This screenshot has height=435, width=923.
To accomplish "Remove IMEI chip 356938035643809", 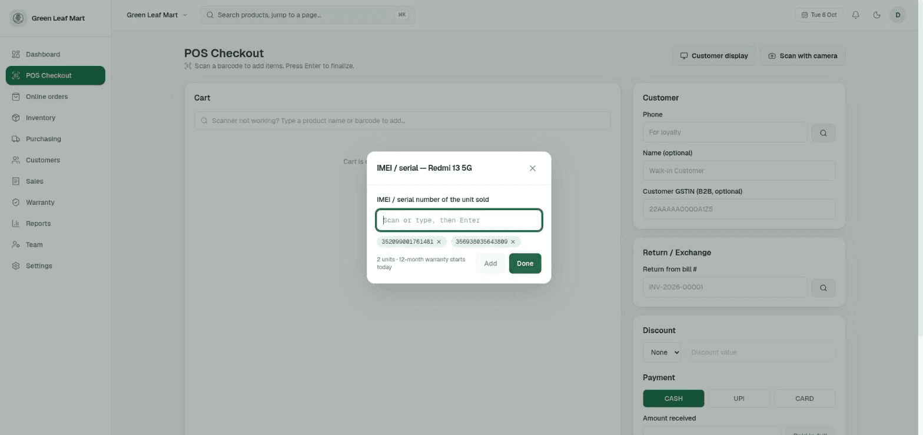I will [513, 242].
